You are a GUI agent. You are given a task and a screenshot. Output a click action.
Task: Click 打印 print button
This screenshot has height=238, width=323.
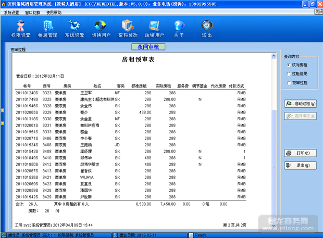(x=301, y=153)
